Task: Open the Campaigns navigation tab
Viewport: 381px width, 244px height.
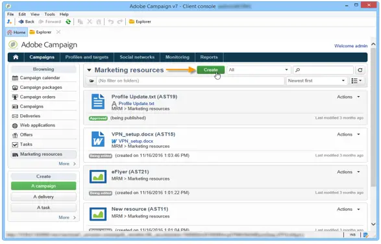Action: [x=42, y=57]
